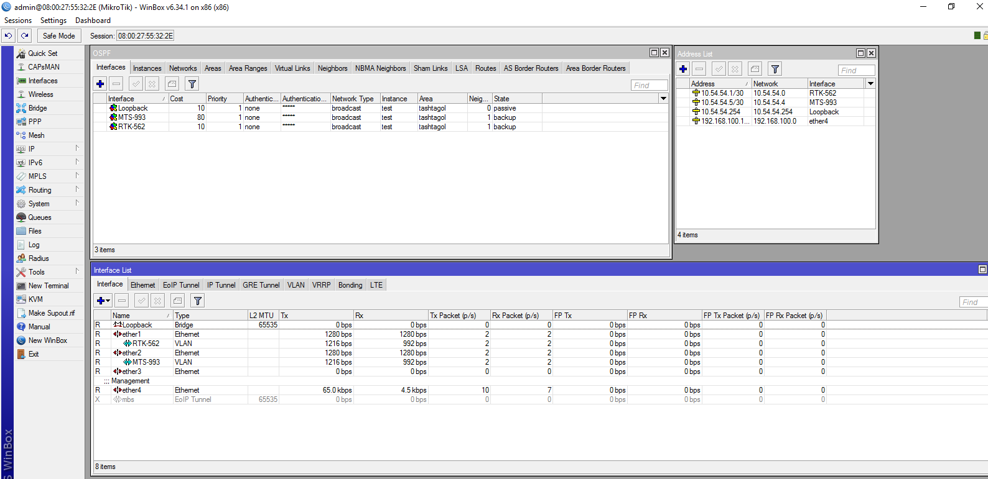Open the Settings menu
The width and height of the screenshot is (988, 479).
tap(54, 21)
